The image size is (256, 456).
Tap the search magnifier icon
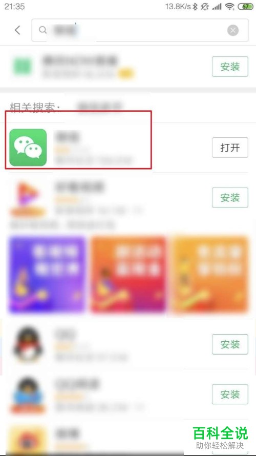pyautogui.click(x=42, y=30)
